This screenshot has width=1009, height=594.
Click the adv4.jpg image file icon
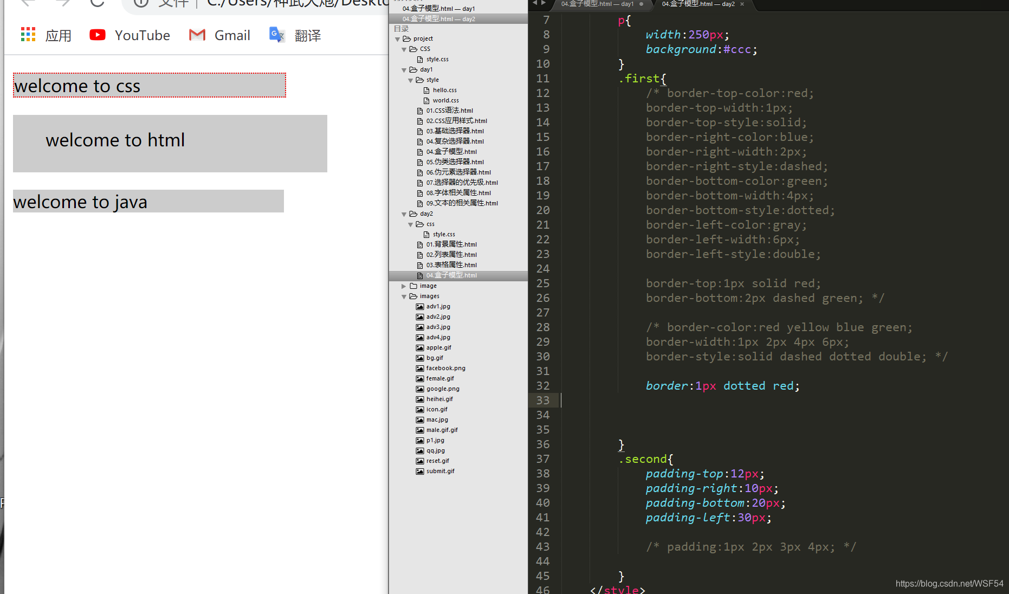tap(420, 338)
